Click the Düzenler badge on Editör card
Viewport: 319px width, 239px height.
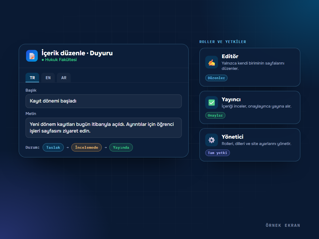(216, 78)
